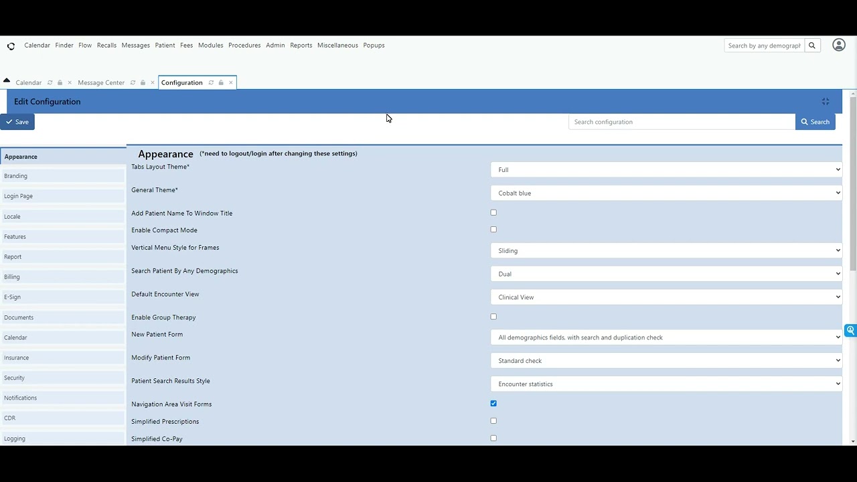Open Vertical Menu Style for Frames dropdown

click(666, 251)
